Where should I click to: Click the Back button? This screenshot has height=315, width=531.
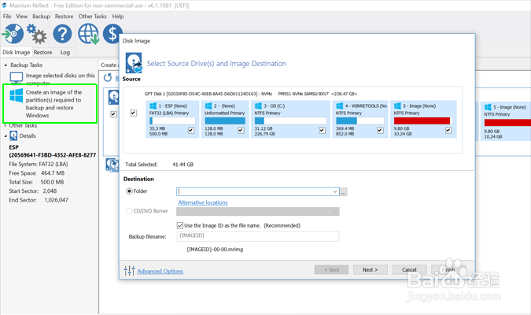point(331,269)
